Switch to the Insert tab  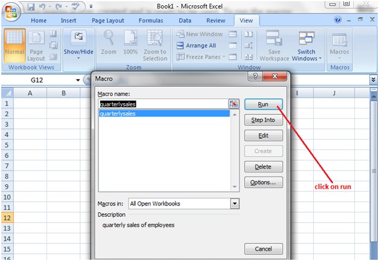[x=68, y=20]
